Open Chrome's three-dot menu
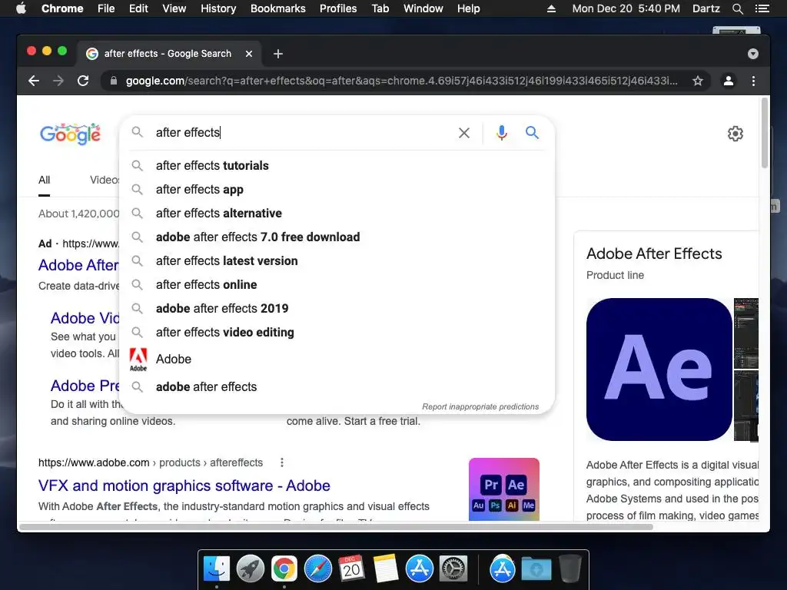Screen dimensions: 787x590 coord(753,81)
